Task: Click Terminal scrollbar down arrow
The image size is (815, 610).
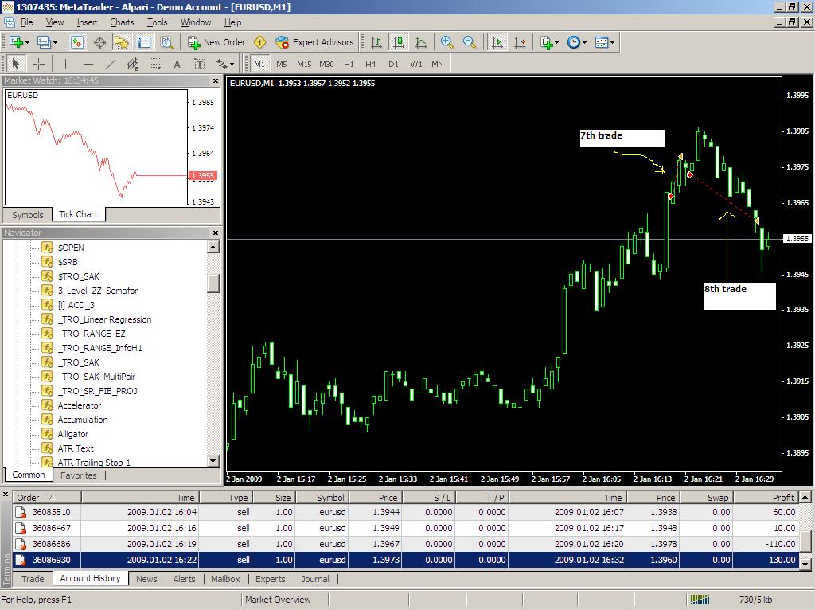Action: click(805, 564)
